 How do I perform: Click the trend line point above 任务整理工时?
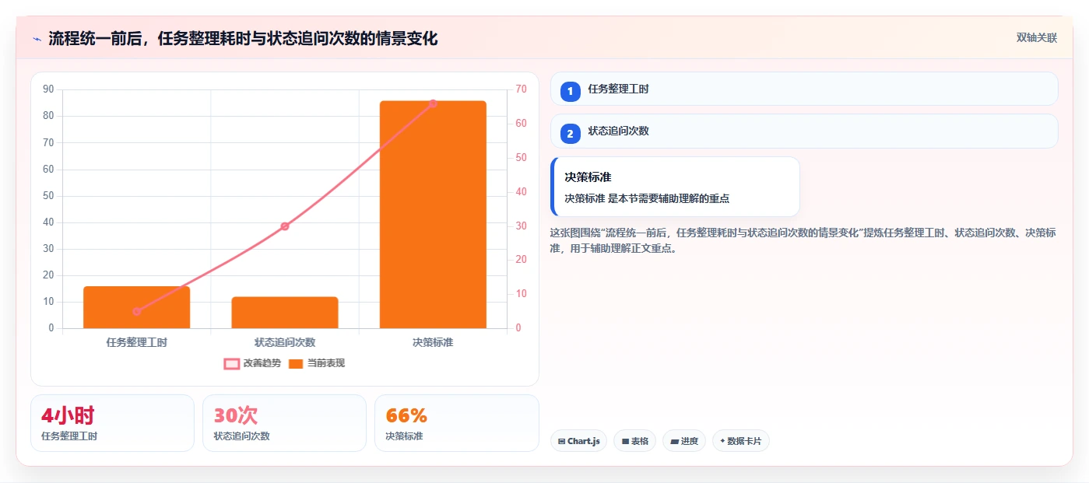pos(137,311)
